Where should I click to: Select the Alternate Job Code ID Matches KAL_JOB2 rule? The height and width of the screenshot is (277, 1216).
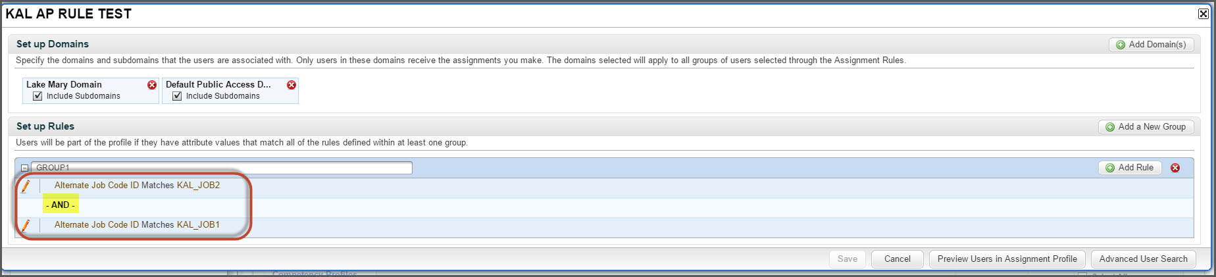[x=137, y=186]
